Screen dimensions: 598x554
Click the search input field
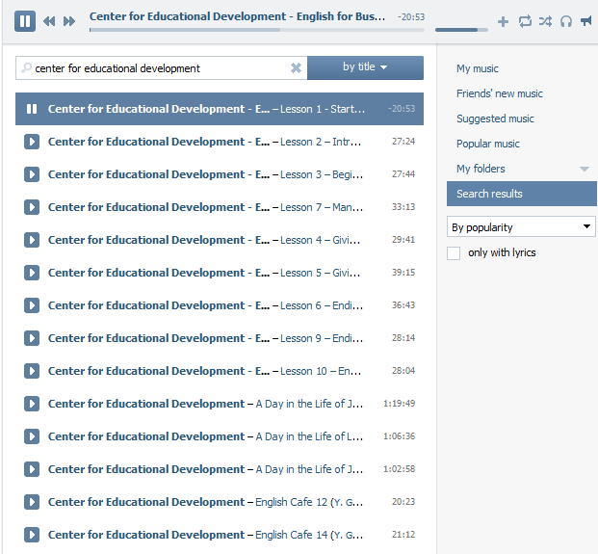[161, 67]
